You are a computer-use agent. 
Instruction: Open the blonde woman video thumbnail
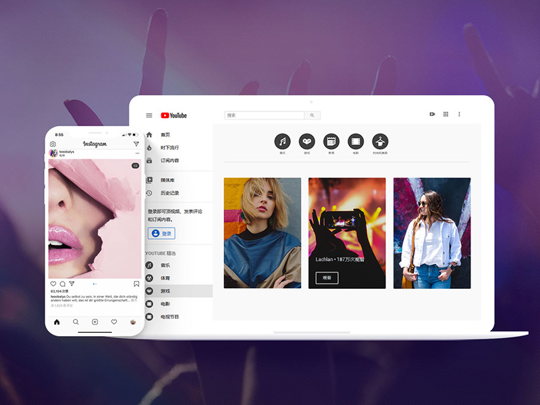(x=263, y=233)
